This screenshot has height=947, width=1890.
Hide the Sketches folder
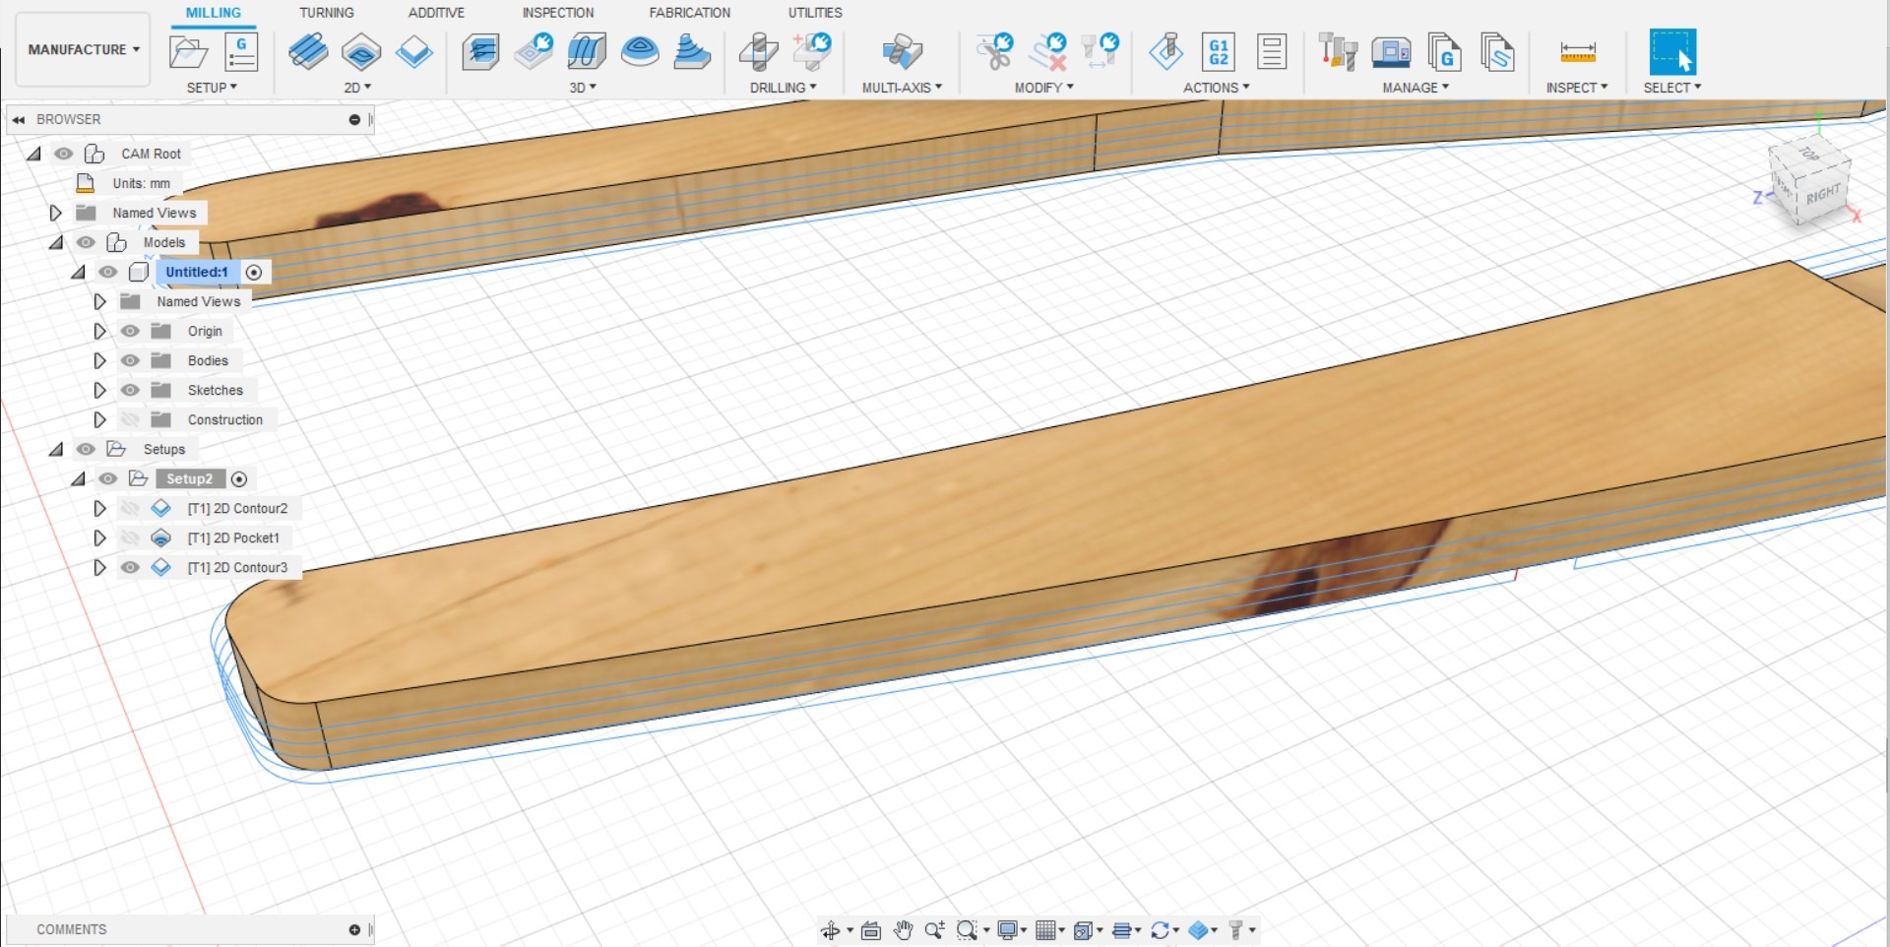(x=130, y=390)
